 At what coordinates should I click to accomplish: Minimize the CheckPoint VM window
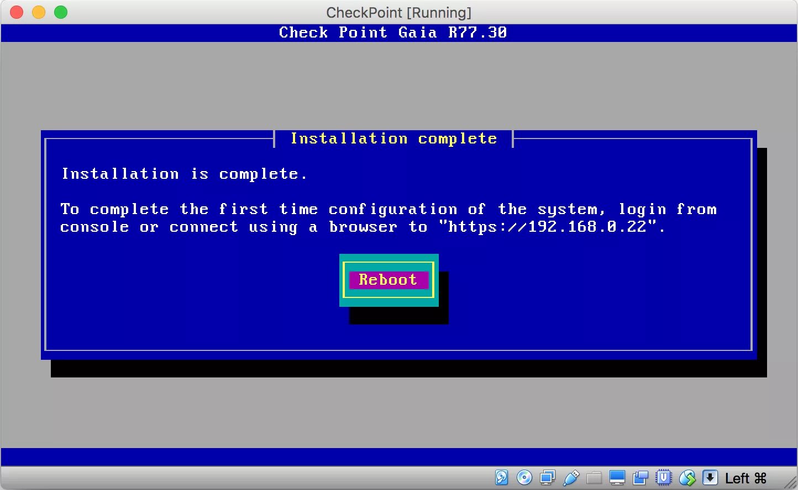[39, 12]
